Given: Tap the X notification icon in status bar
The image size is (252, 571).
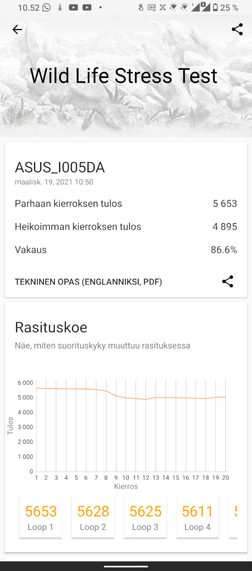Looking at the screenshot, I should click(162, 7).
